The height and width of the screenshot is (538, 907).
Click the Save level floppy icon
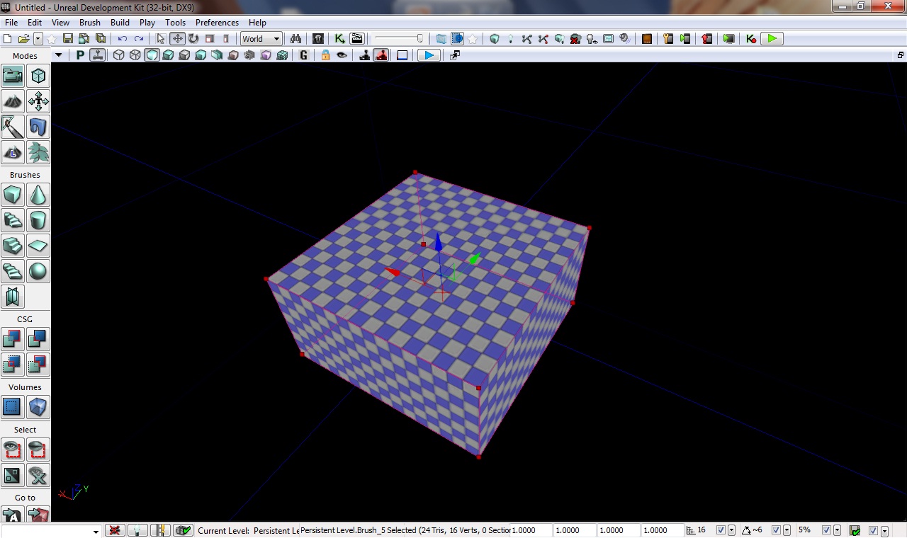pos(68,39)
